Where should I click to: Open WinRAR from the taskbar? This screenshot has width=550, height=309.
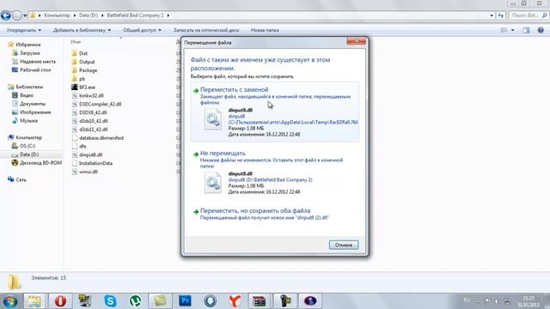[x=260, y=301]
